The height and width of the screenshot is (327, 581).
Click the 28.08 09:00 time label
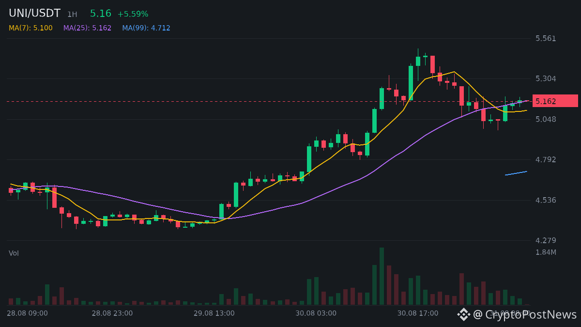pos(27,313)
